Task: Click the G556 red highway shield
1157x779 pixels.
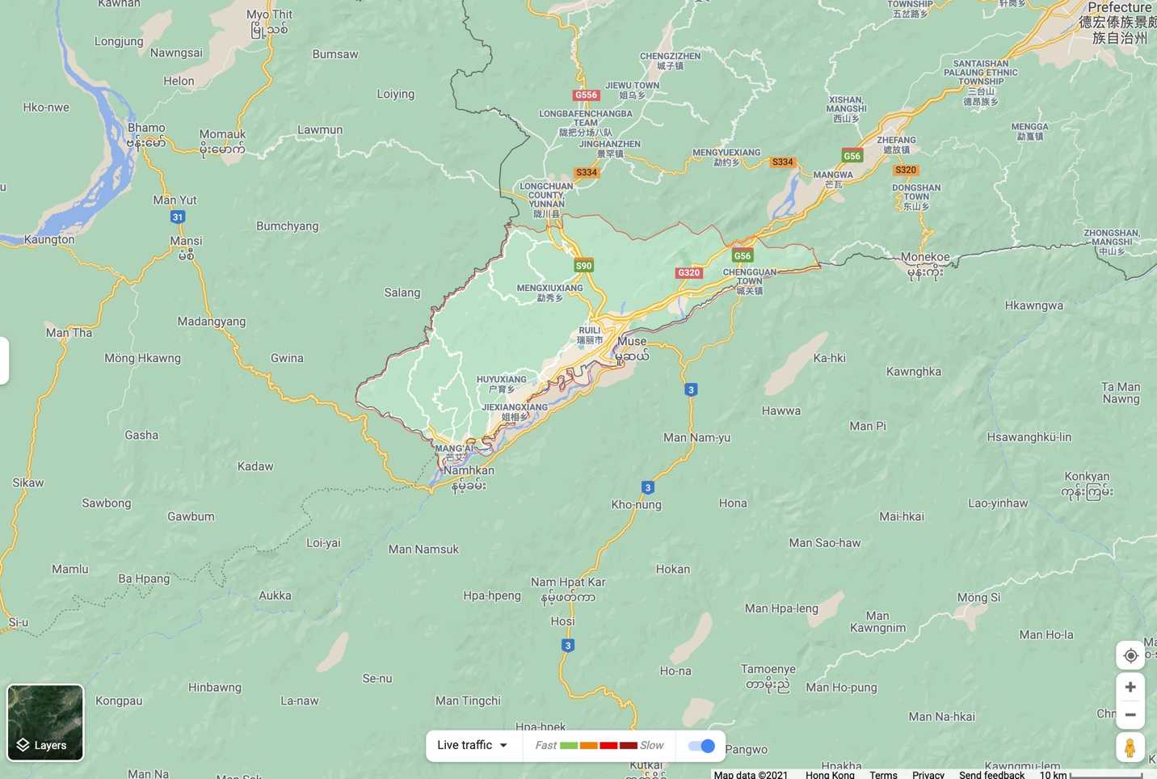Action: pos(586,95)
